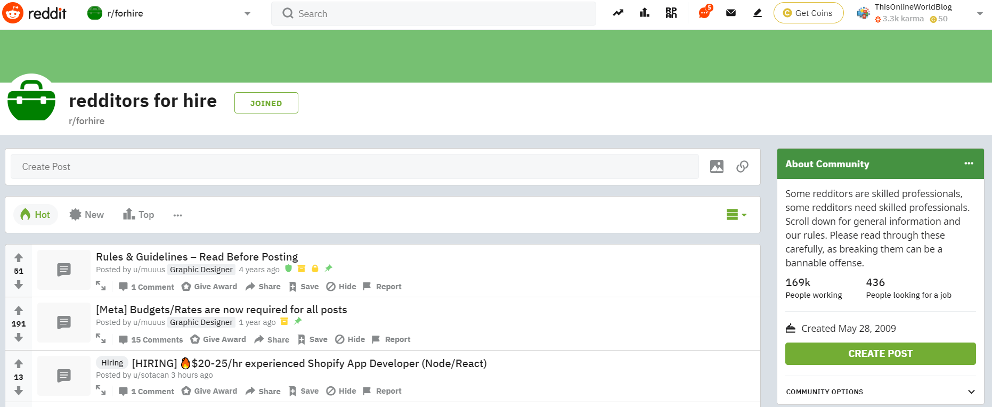Hide the Budgets/Rates post

click(x=350, y=339)
